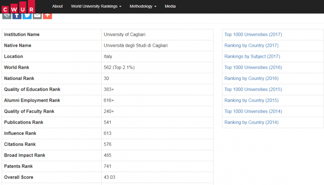Select Top 1000 Universities (2014) link
Image resolution: width=324 pixels, height=185 pixels.
(253, 111)
